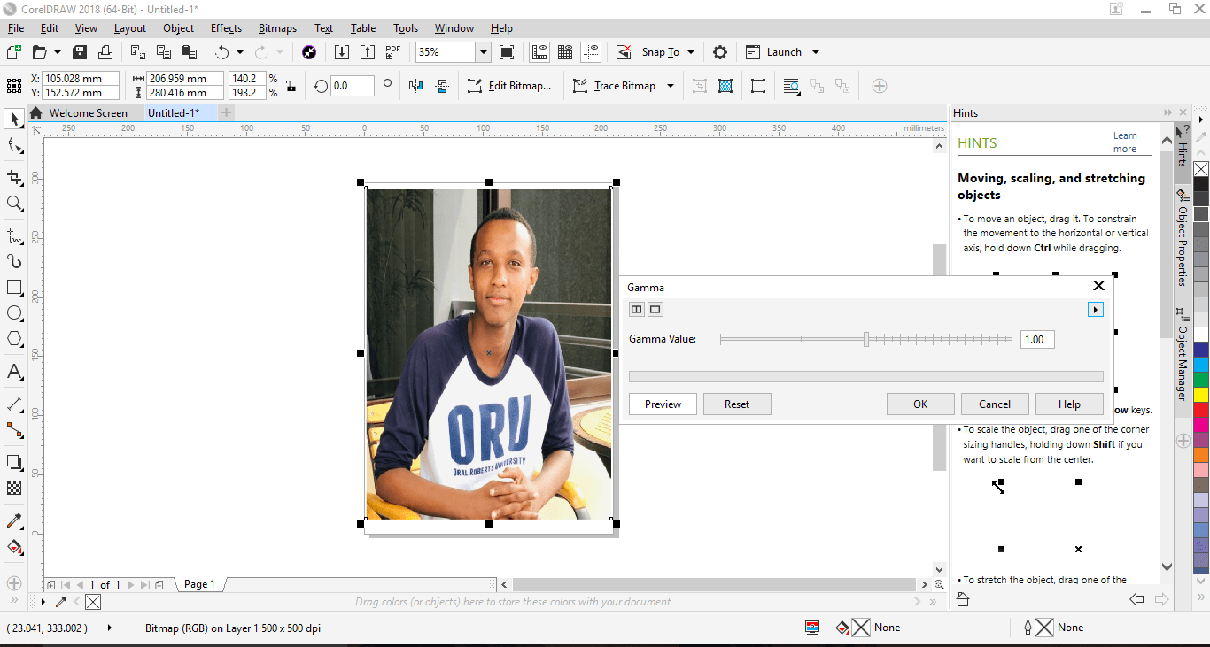Click the Export icon in toolbar
1210x647 pixels.
coord(368,52)
